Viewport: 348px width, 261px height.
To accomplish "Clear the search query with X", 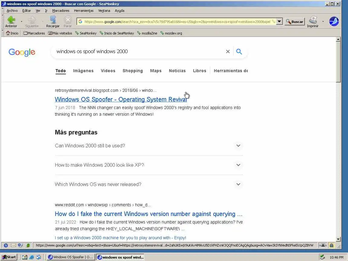I will point(228,51).
